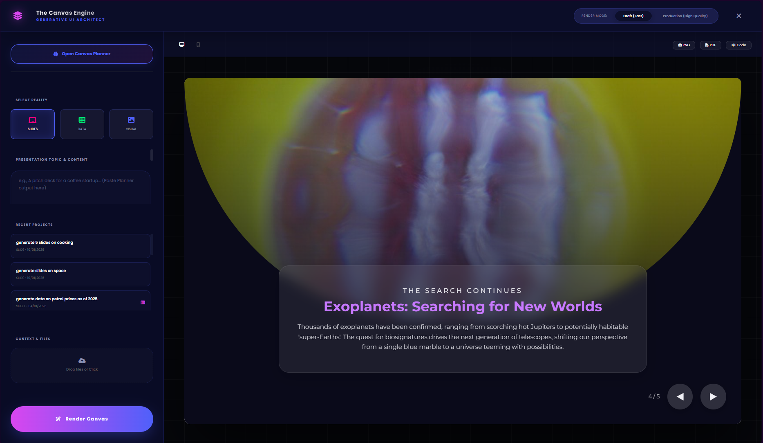Open Canvas Planner
The height and width of the screenshot is (443, 763).
point(82,54)
